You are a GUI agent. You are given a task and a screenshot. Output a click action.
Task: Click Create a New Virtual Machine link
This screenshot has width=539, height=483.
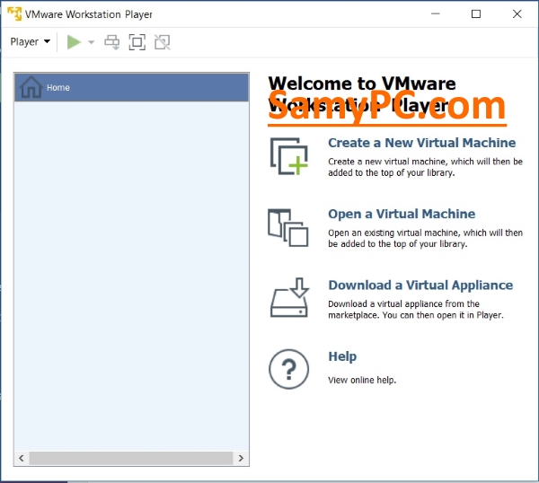pyautogui.click(x=422, y=143)
